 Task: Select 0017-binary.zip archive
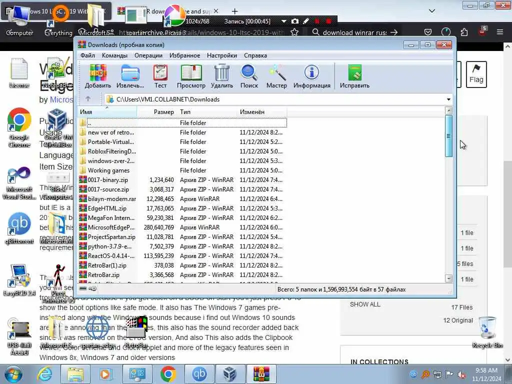click(x=182, y=179)
